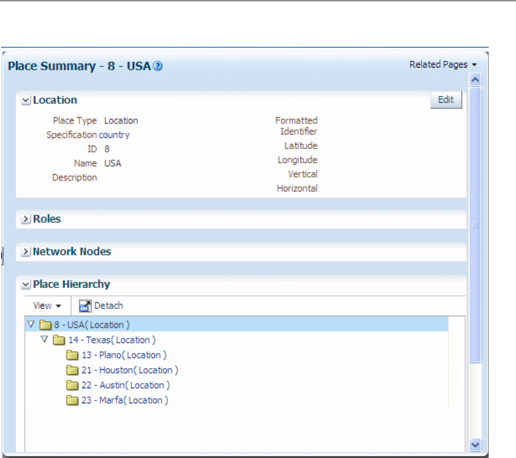Image resolution: width=516 pixels, height=458 pixels.
Task: Click the vertical scrollbar thumb
Action: click(x=475, y=225)
